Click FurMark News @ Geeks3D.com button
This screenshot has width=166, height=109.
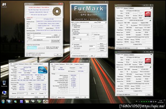coord(79,56)
